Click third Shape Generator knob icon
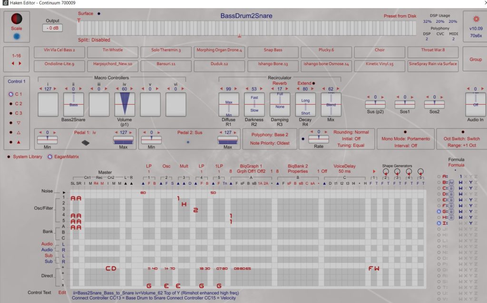487x303 pixels. [x=409, y=172]
